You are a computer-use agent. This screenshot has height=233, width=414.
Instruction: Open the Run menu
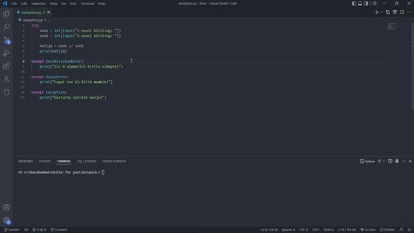pyautogui.click(x=73, y=4)
